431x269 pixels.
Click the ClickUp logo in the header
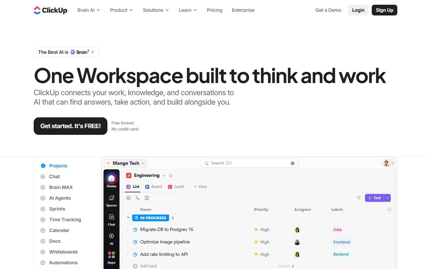point(51,10)
